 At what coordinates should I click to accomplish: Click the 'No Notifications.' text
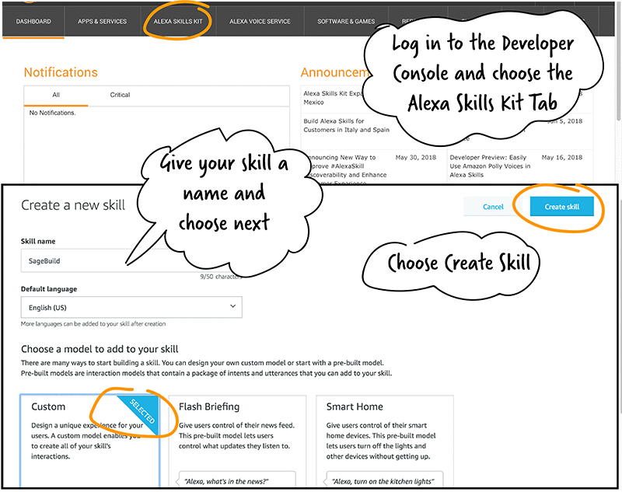click(52, 113)
